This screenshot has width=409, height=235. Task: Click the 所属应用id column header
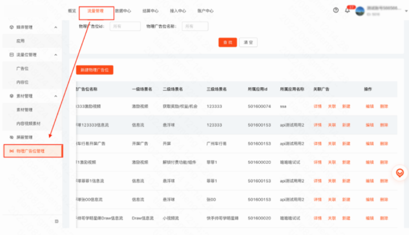pyautogui.click(x=257, y=89)
